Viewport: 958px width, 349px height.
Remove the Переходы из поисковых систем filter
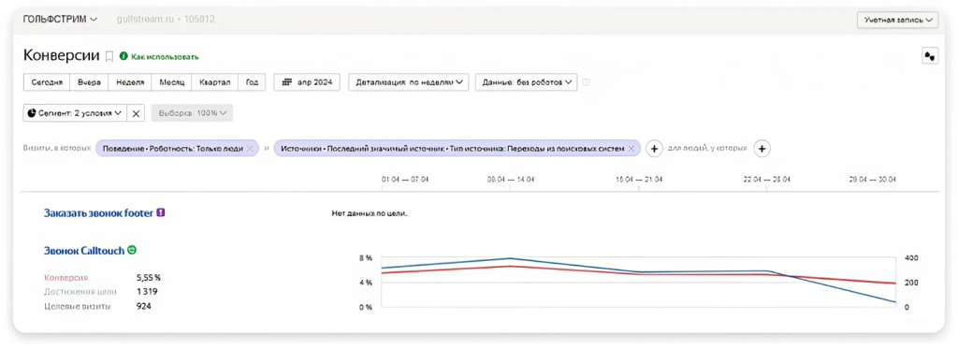tap(631, 149)
